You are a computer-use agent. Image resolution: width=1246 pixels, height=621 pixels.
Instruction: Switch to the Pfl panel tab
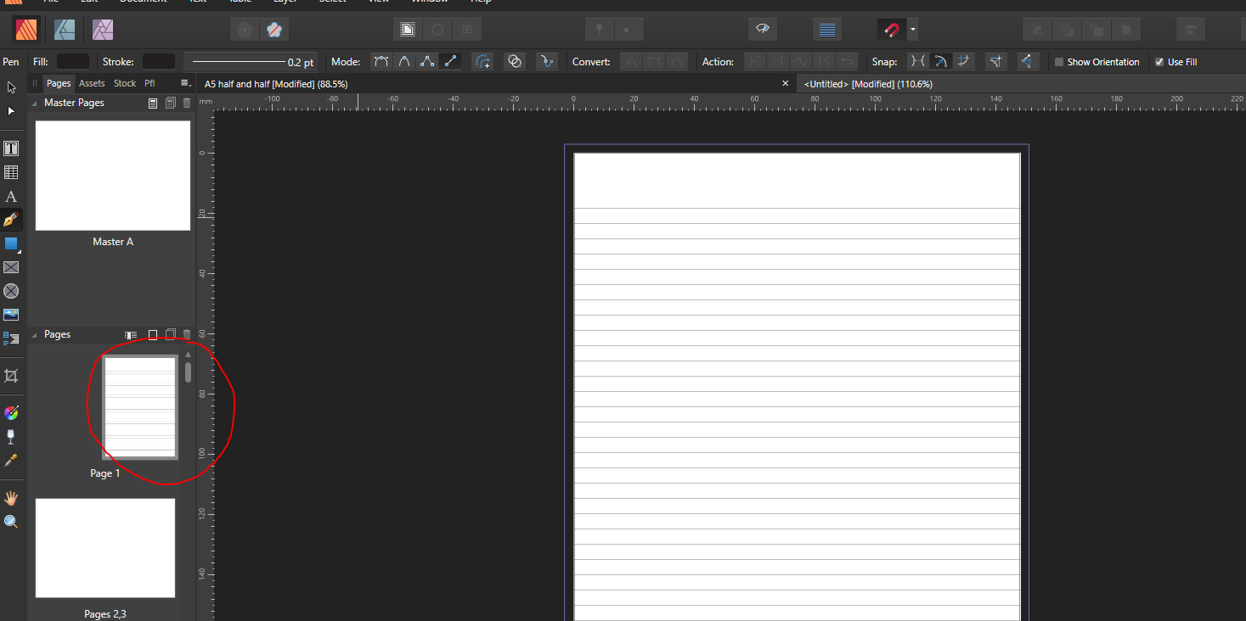149,83
